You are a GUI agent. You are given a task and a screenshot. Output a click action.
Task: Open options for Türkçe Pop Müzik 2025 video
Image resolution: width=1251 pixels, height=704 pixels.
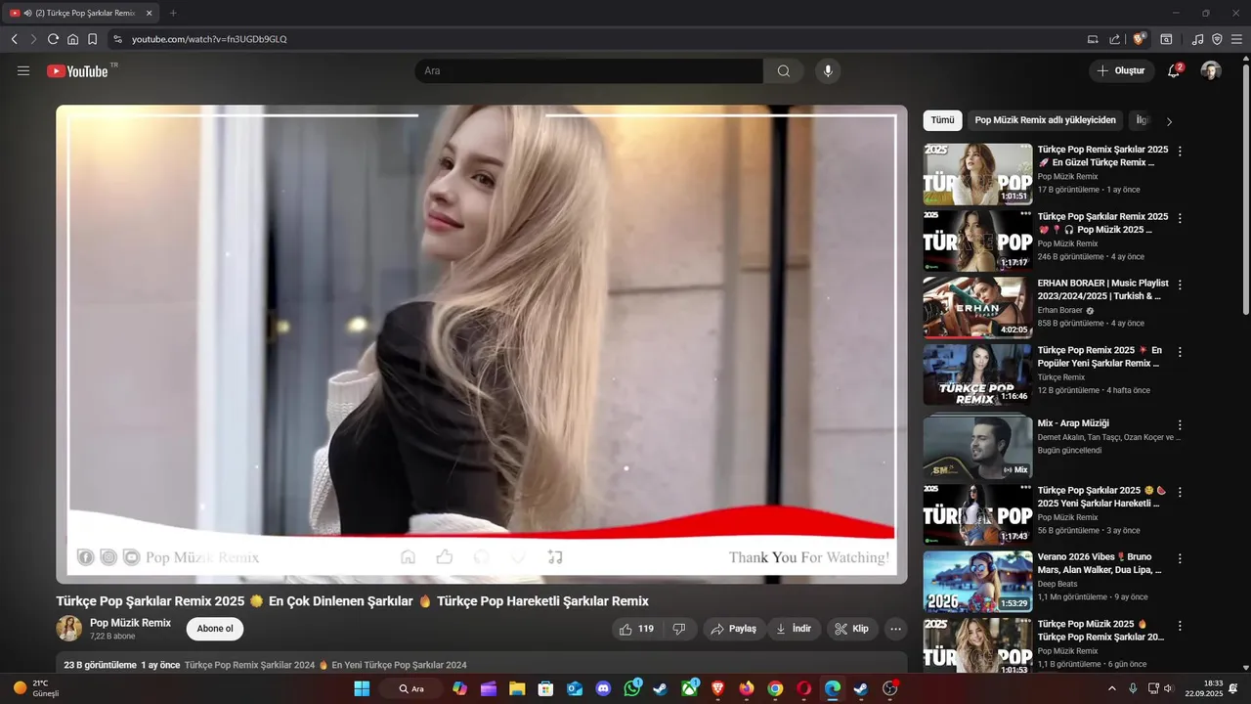pos(1180,625)
